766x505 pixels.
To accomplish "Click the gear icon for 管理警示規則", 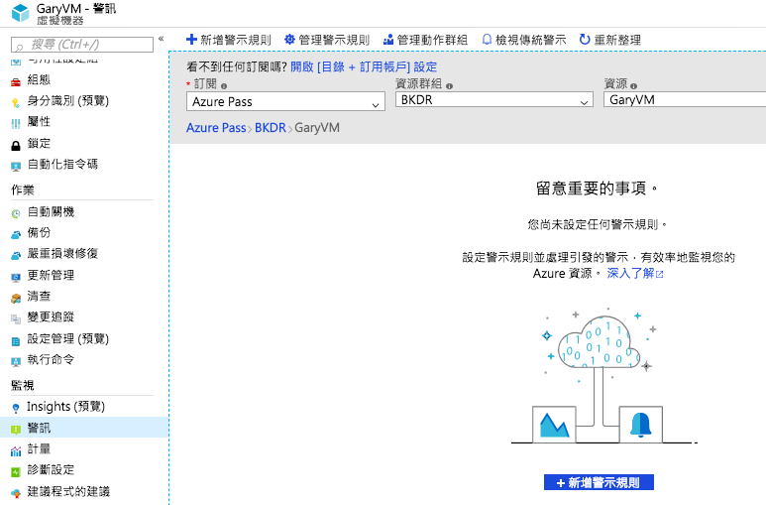I will tap(289, 39).
